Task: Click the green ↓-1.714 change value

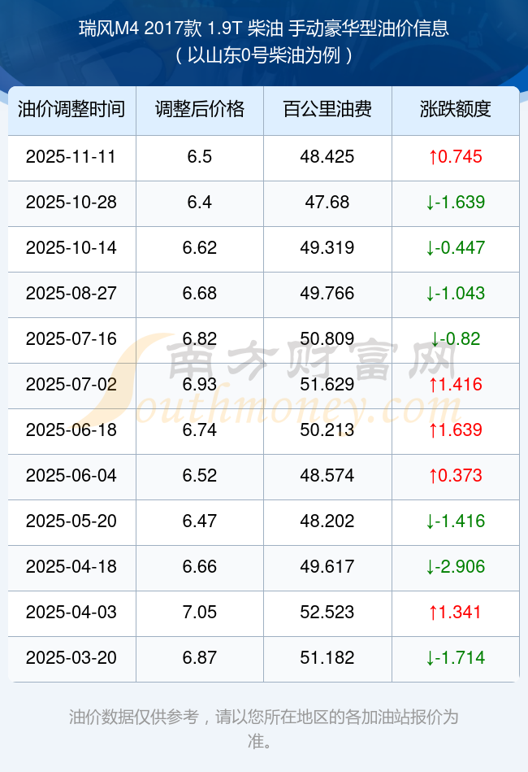Action: tap(455, 658)
